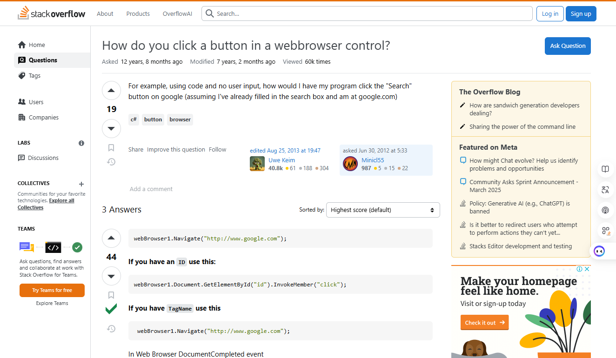Click Add a comment
616x358 pixels.
tap(151, 189)
